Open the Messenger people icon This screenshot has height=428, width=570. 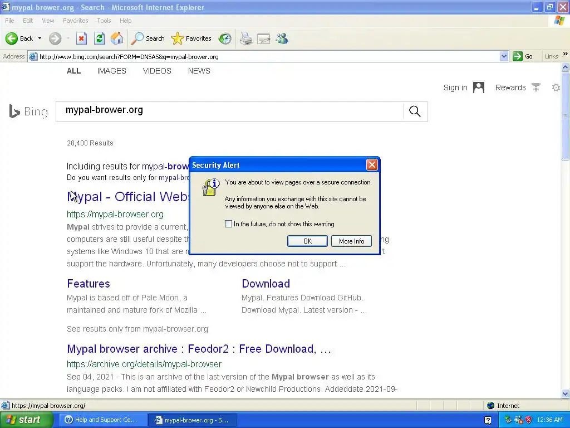click(282, 38)
